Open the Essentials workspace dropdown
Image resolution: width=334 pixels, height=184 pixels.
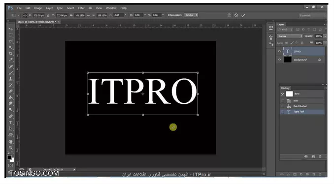click(x=312, y=16)
